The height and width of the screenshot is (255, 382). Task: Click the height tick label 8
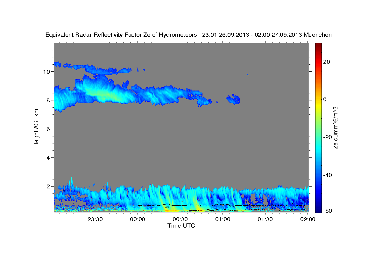(x=49, y=100)
